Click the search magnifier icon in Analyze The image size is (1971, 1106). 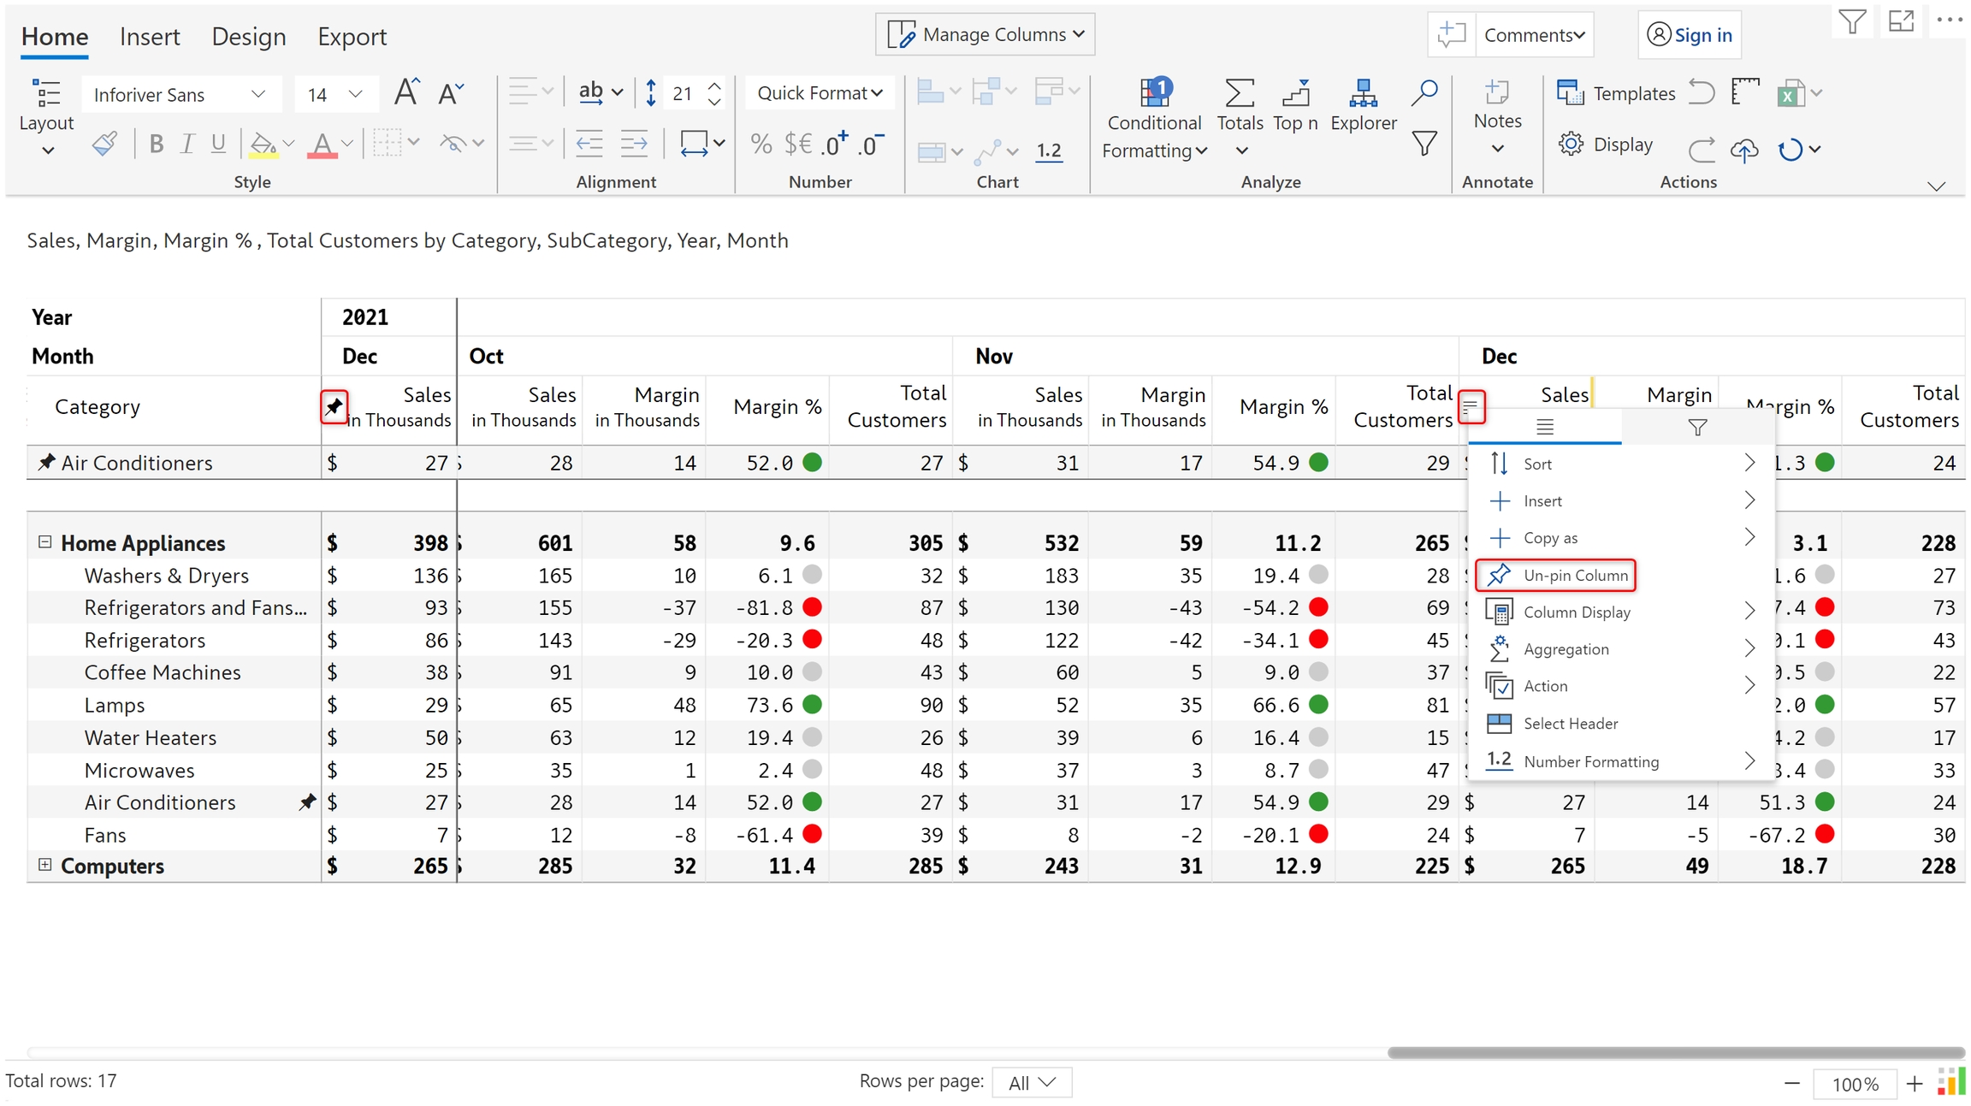pos(1424,92)
